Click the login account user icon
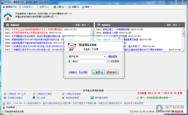This screenshot has height=115, width=188. tap(4, 7)
